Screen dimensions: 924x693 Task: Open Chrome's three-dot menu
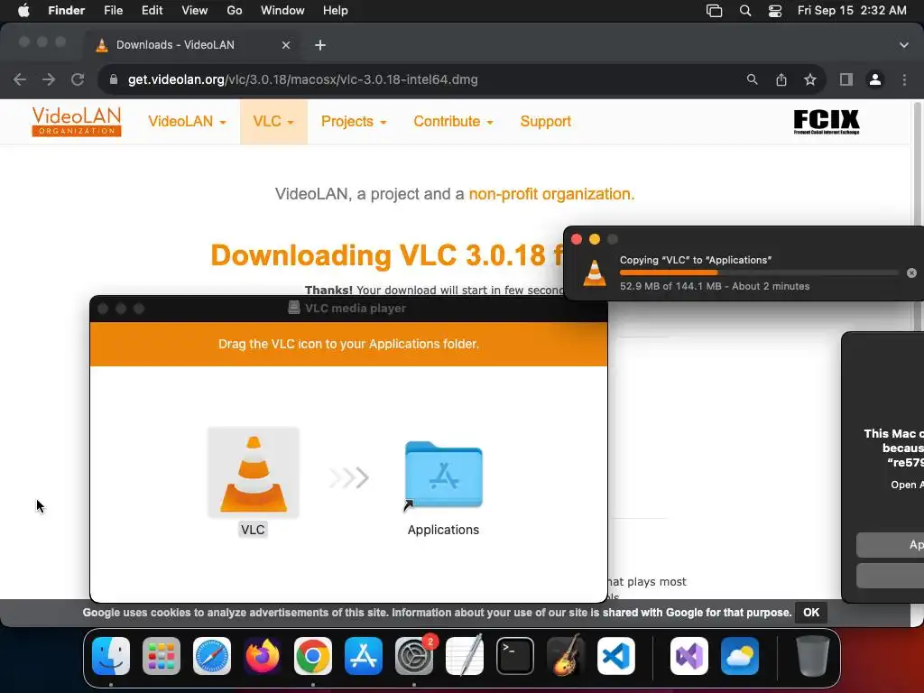point(904,79)
